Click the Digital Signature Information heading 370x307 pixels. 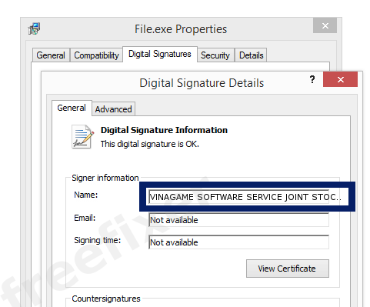(164, 130)
